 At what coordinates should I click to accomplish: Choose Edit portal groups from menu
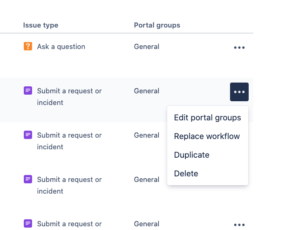pyautogui.click(x=207, y=118)
